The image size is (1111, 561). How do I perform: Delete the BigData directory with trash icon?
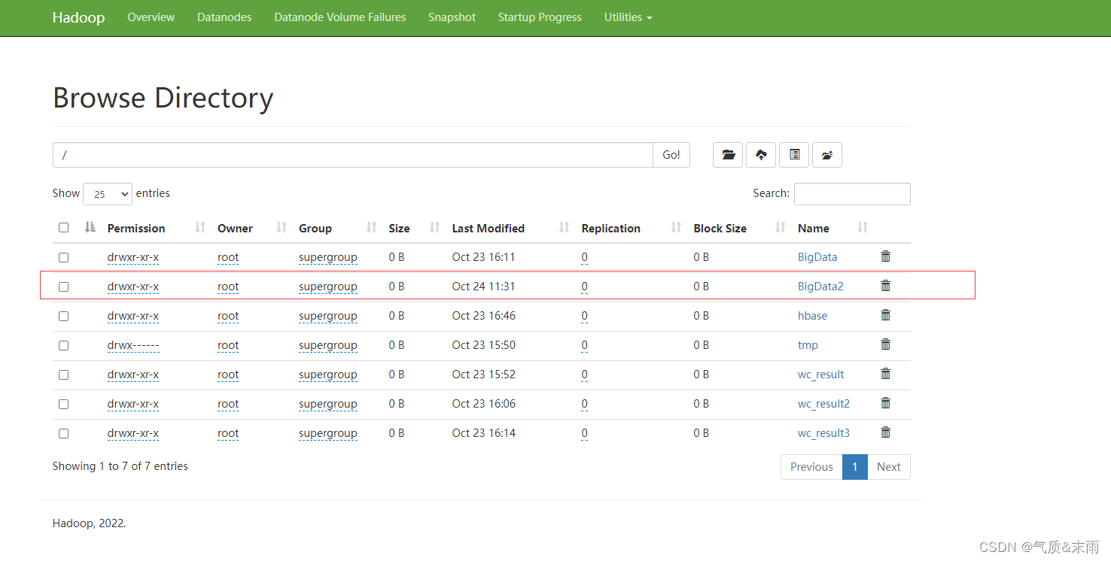886,256
